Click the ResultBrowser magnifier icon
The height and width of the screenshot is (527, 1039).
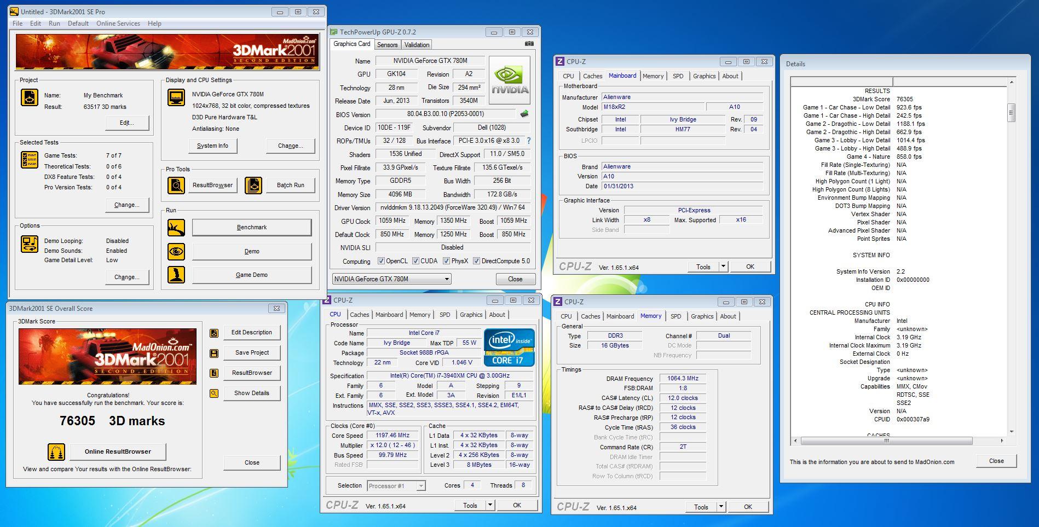click(176, 186)
